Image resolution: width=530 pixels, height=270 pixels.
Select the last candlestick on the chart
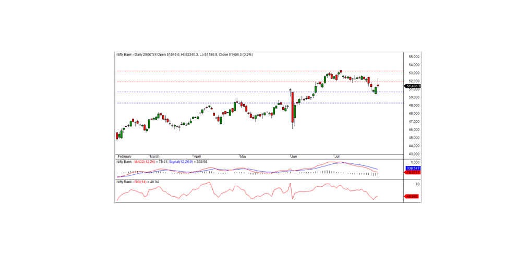tap(378, 86)
